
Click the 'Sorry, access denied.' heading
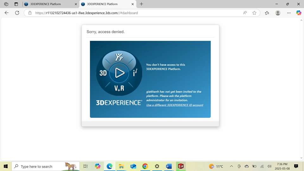pyautogui.click(x=105, y=32)
